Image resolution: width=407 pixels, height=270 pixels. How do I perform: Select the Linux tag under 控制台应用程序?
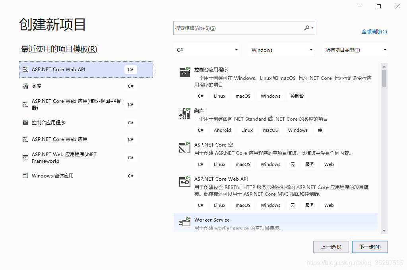pyautogui.click(x=219, y=96)
